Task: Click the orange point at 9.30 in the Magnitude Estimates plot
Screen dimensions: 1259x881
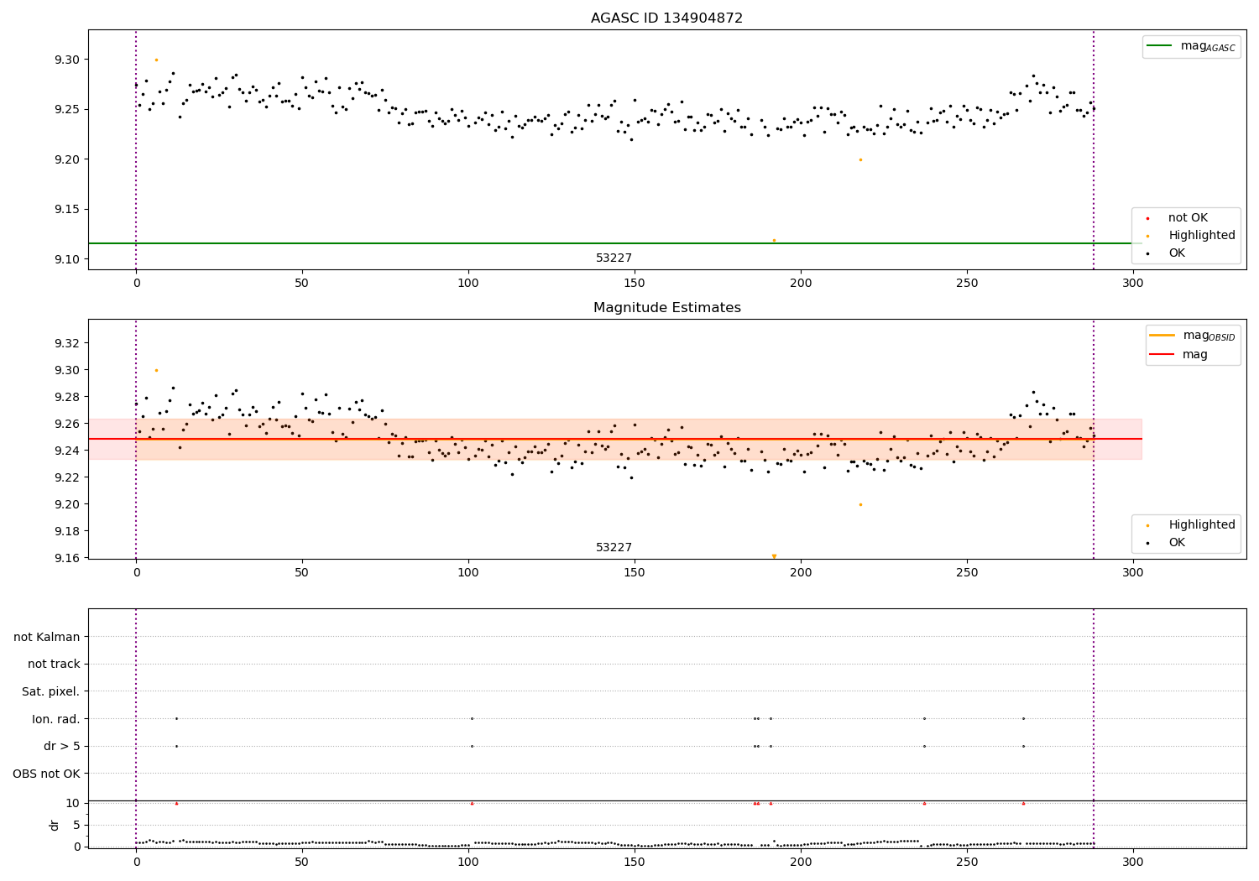Action: click(x=156, y=370)
